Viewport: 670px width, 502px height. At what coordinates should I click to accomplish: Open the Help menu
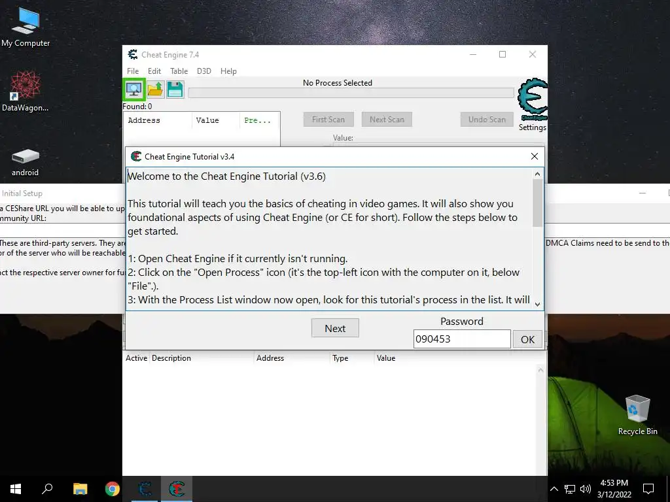pyautogui.click(x=228, y=71)
